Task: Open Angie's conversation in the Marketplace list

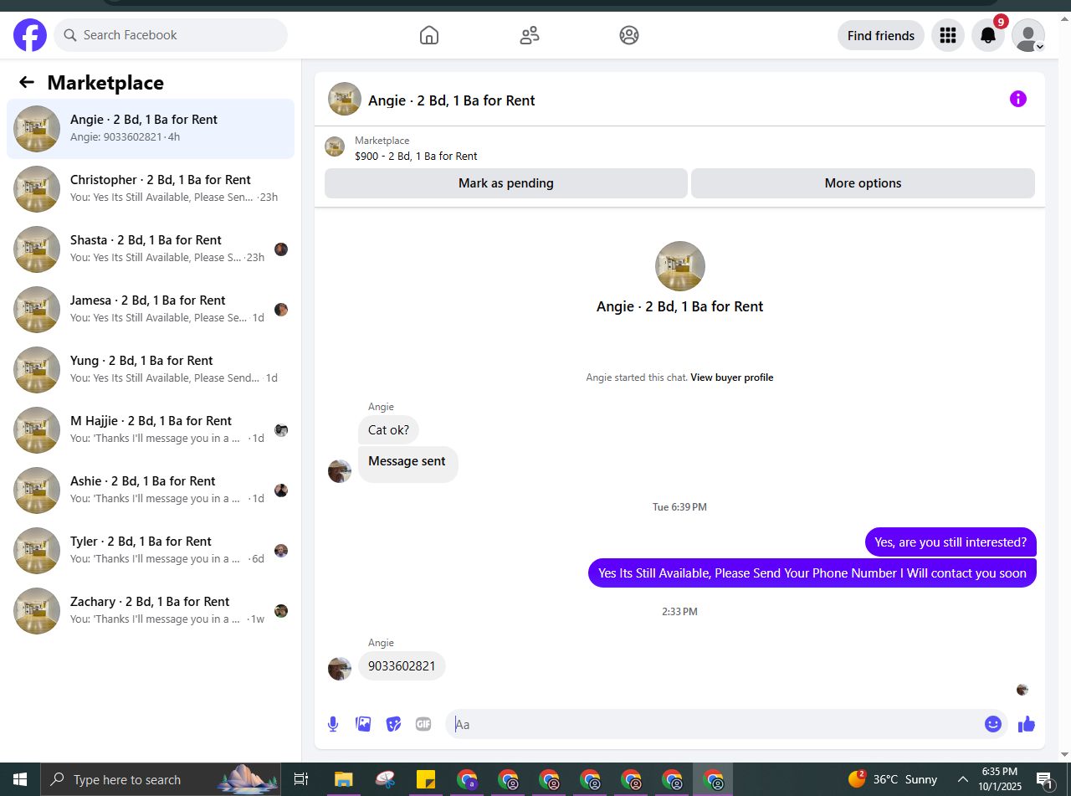Action: [151, 129]
